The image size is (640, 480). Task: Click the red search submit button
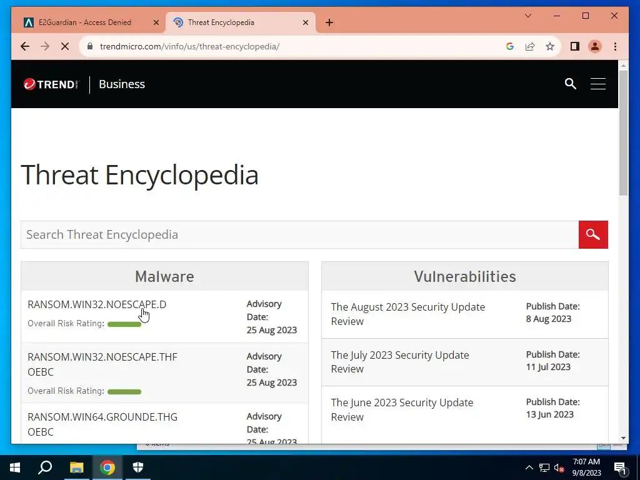(593, 235)
